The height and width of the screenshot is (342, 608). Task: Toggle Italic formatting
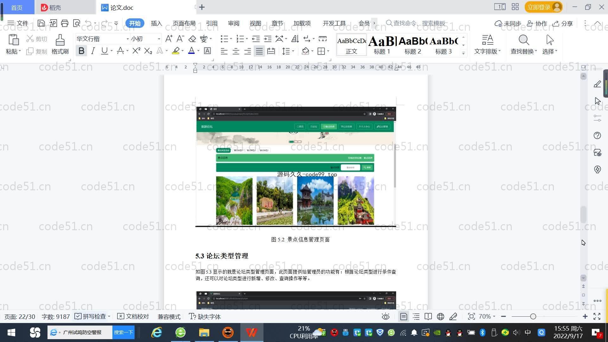click(x=93, y=51)
